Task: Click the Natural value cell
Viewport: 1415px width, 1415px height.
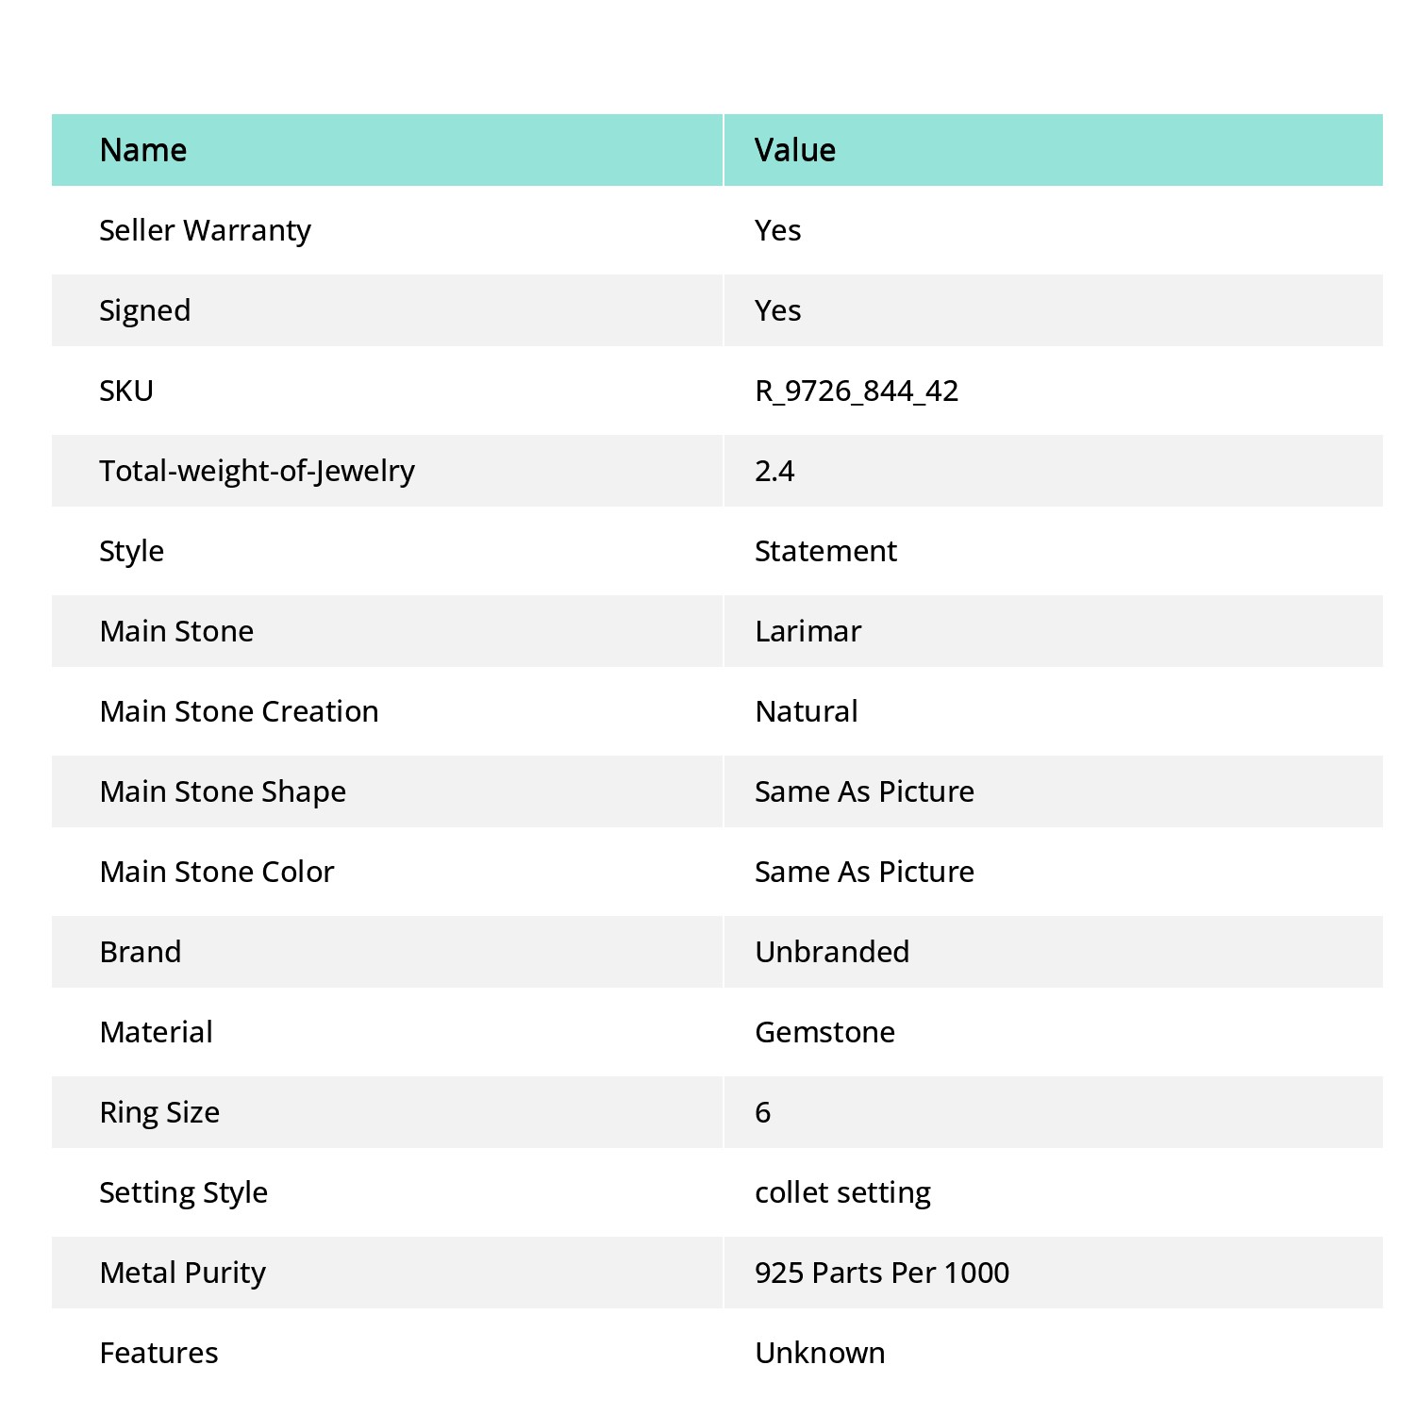Action: click(x=1054, y=711)
